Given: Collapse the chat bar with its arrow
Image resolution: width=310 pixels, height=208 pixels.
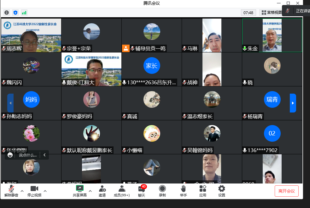Looking at the screenshot, I should point(44,155).
